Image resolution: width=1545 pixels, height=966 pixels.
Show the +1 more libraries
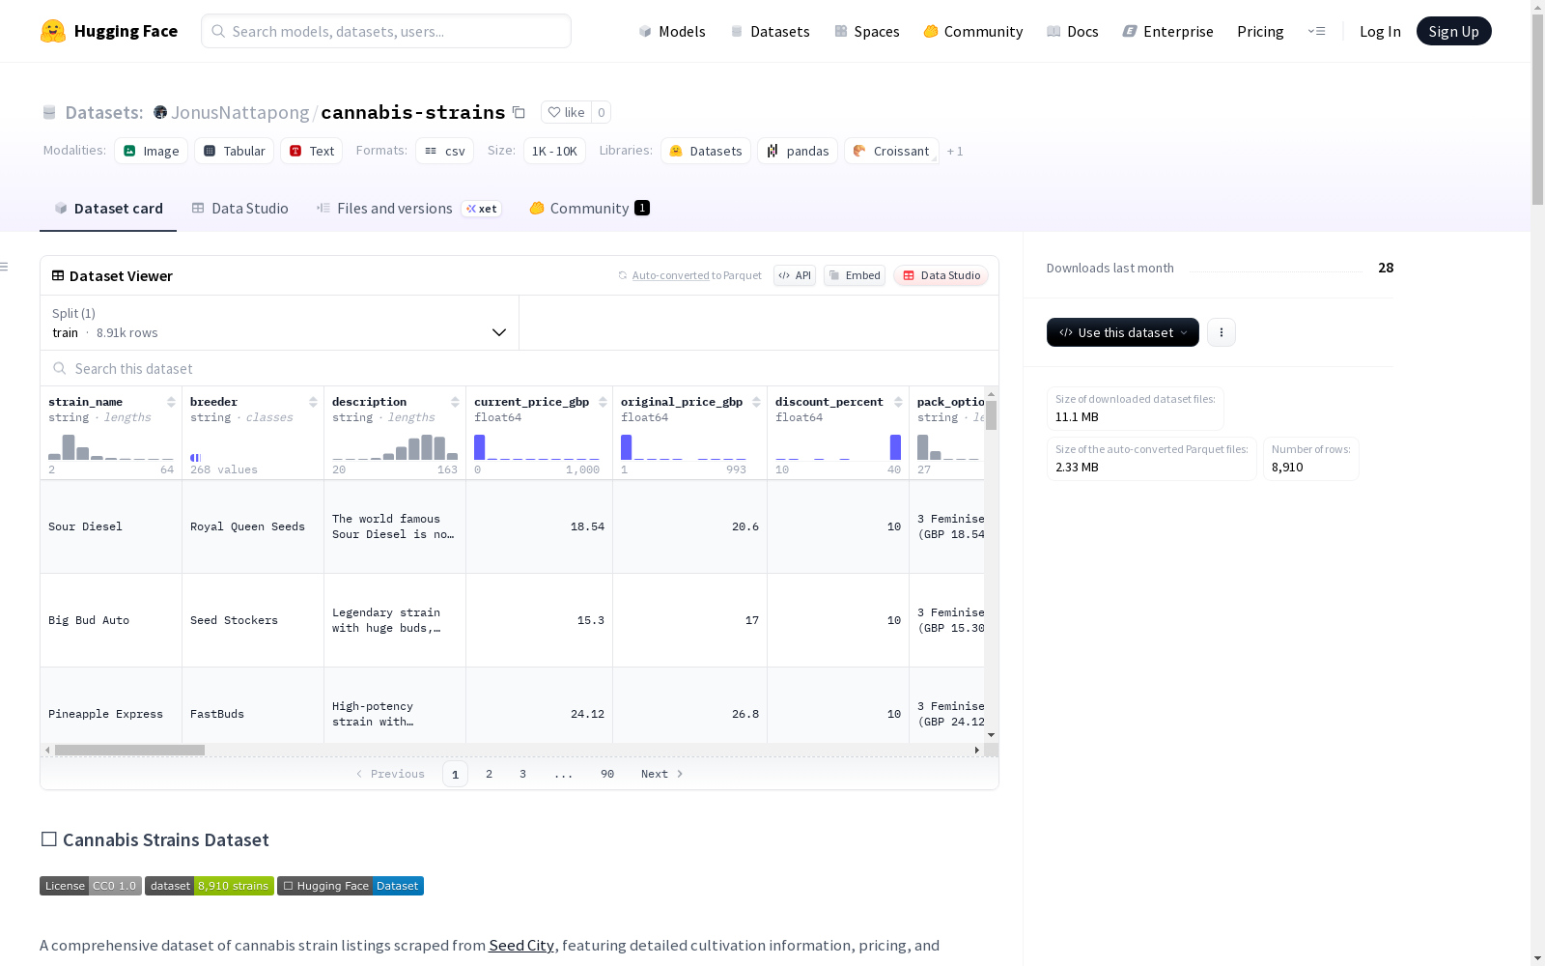pos(955,151)
